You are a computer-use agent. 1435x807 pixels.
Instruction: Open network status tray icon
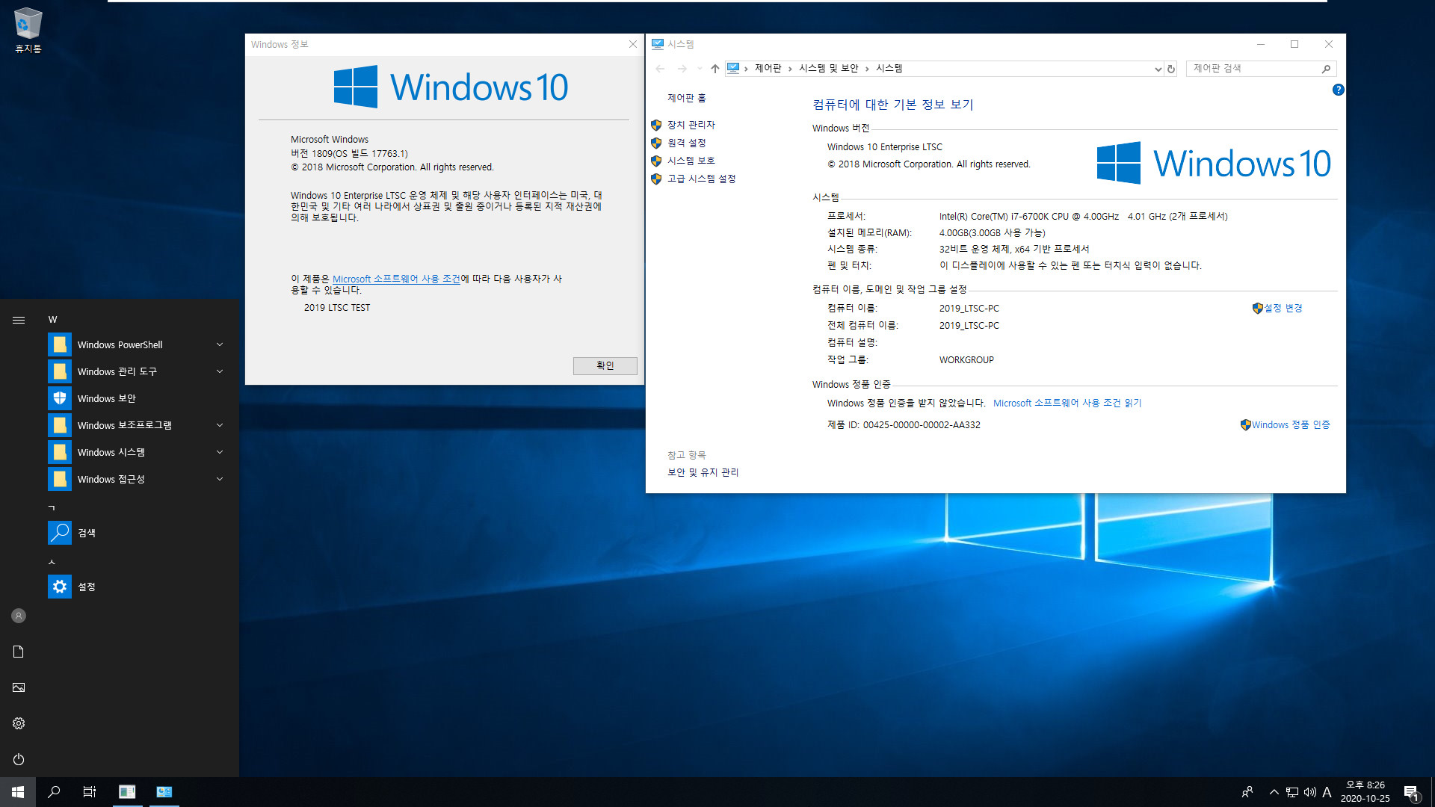coord(1292,792)
